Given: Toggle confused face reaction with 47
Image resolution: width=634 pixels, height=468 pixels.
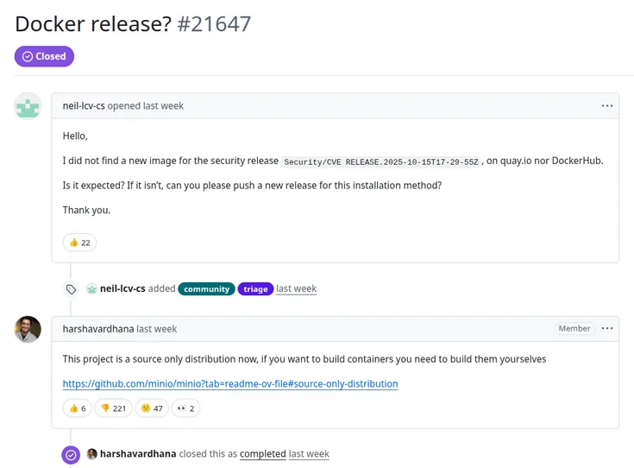Looking at the screenshot, I should pos(152,408).
